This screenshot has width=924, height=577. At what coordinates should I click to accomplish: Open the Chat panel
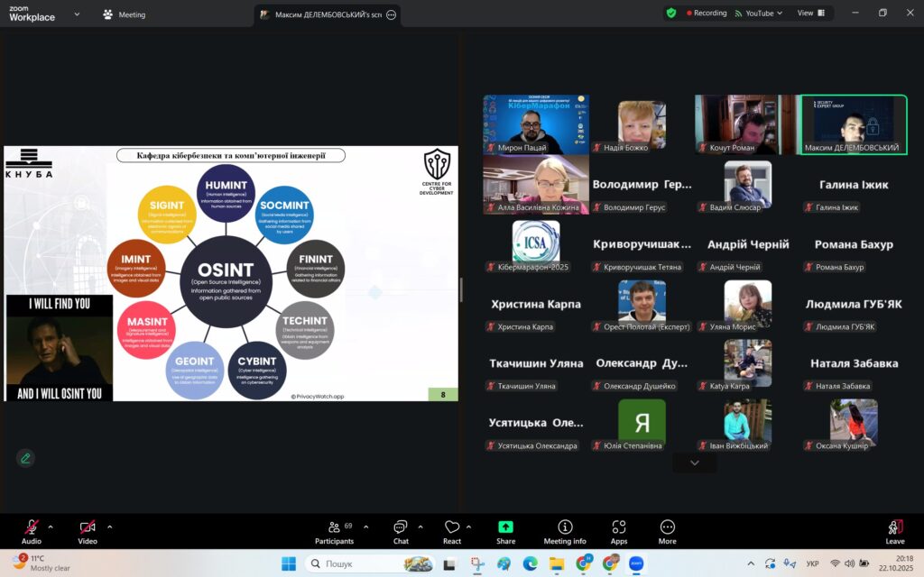click(401, 529)
